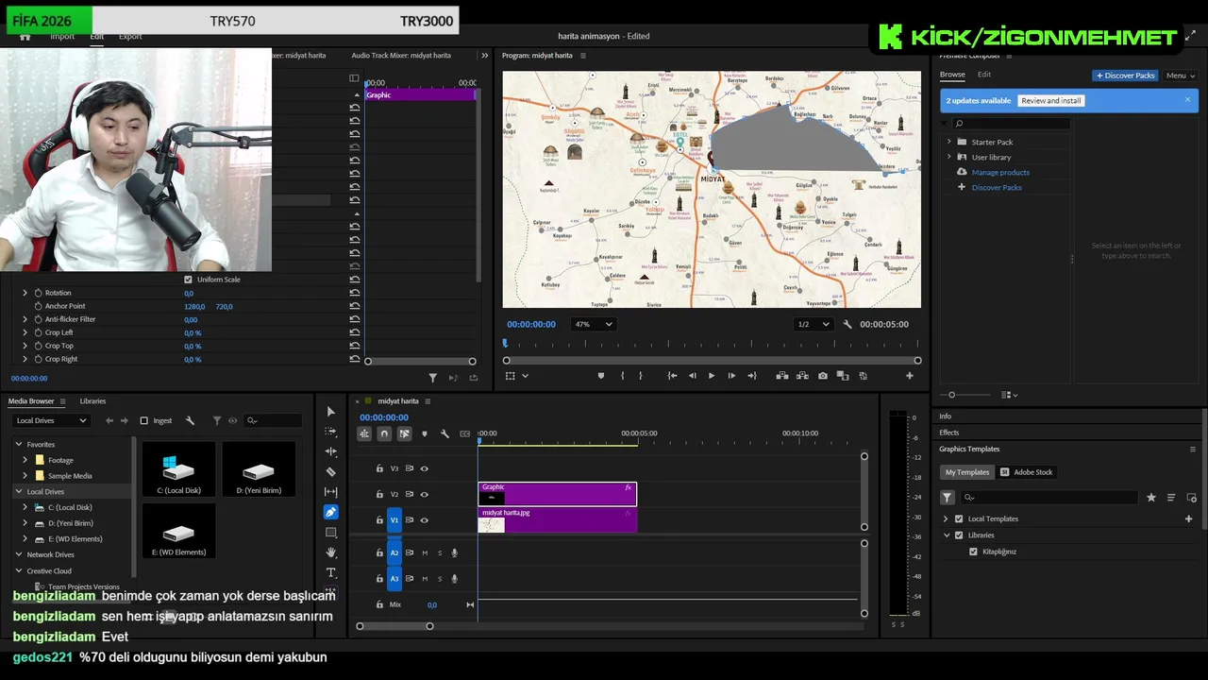Solo audio track A3
Viewport: 1208px width, 680px height.
[439, 579]
